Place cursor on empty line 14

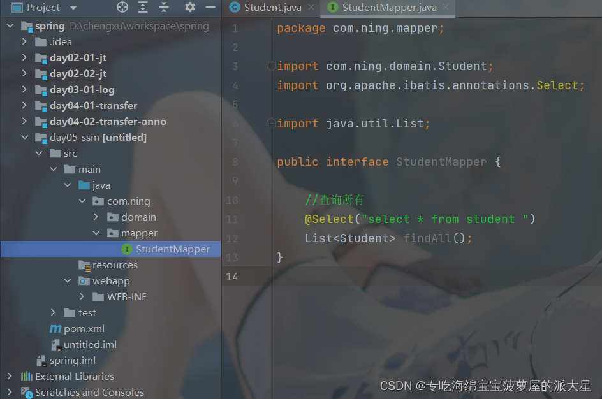click(x=437, y=276)
